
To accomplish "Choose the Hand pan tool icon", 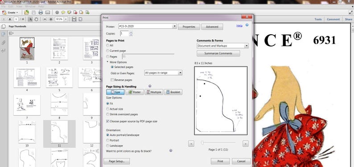I will pyautogui.click(x=37, y=19).
